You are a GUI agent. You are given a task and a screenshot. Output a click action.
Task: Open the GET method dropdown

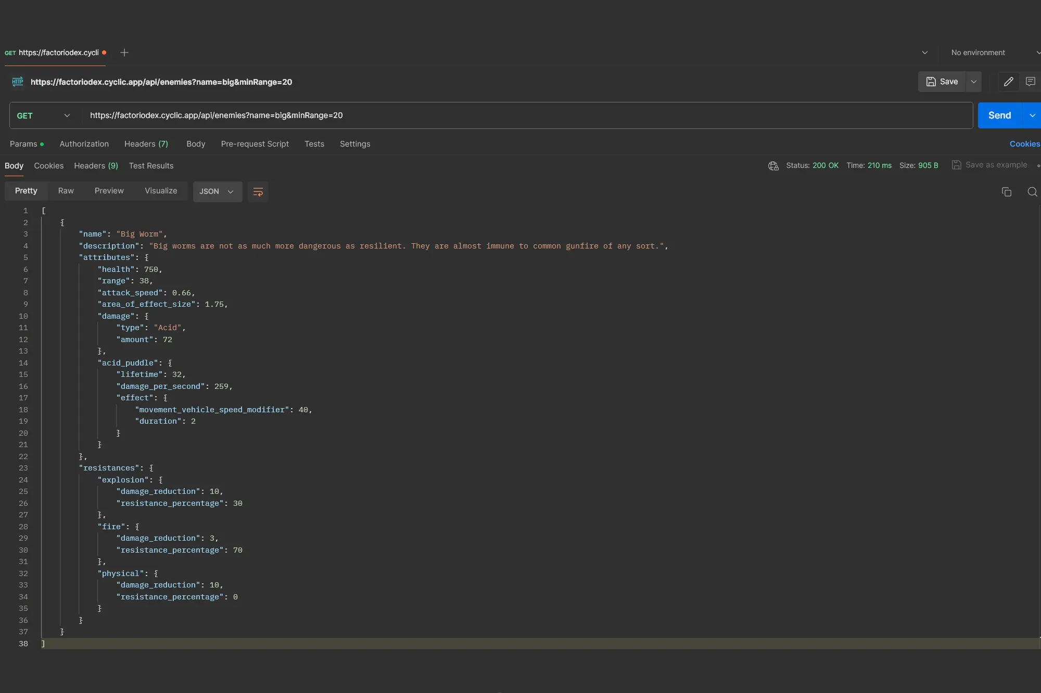[x=45, y=115]
